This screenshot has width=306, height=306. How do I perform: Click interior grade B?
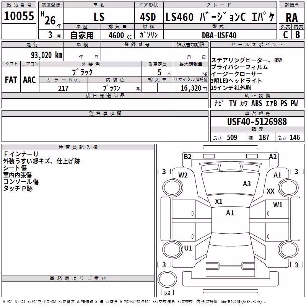[298, 35]
